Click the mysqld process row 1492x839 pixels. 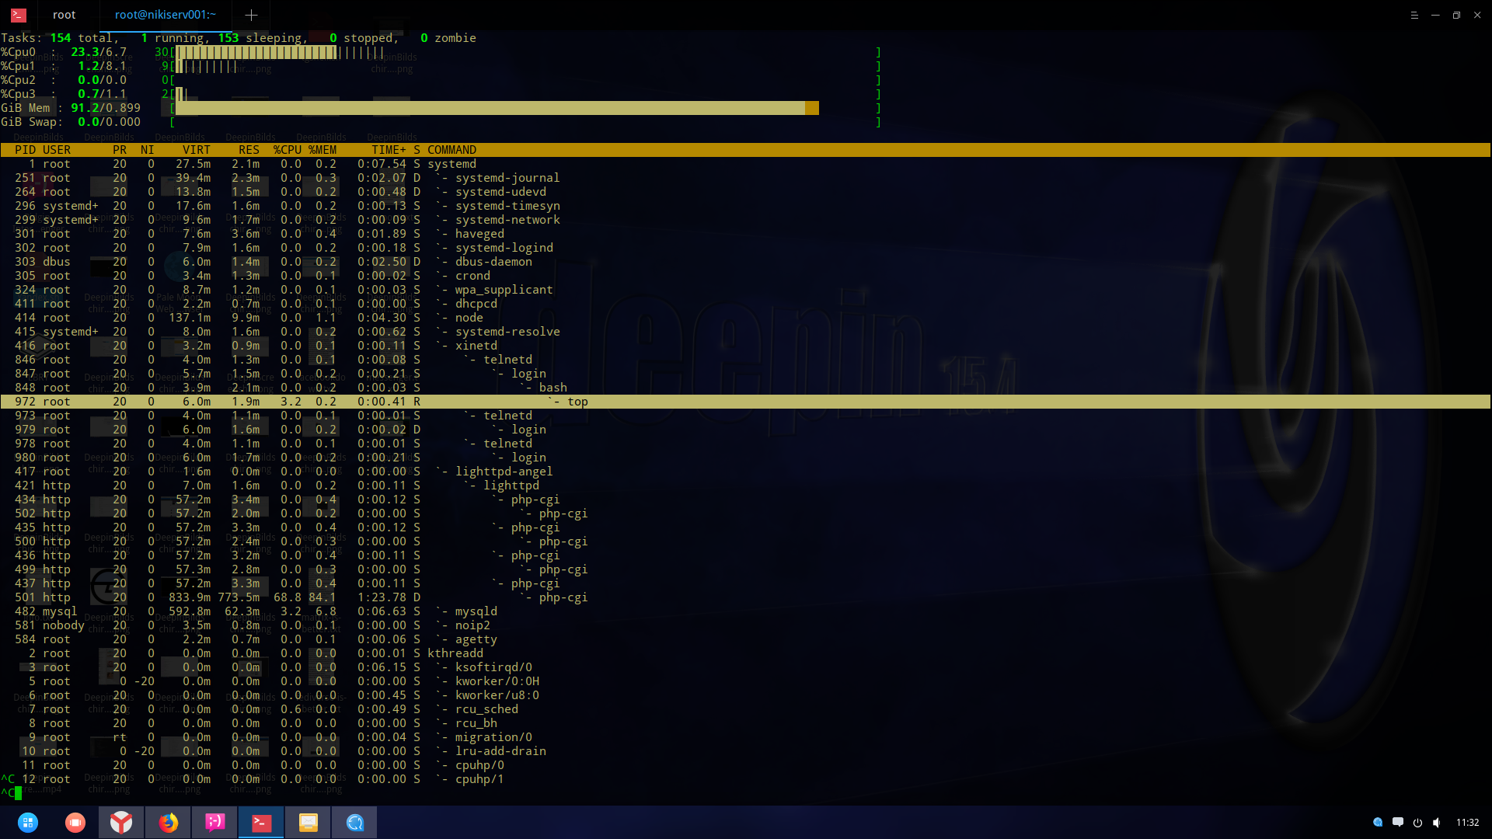[311, 611]
